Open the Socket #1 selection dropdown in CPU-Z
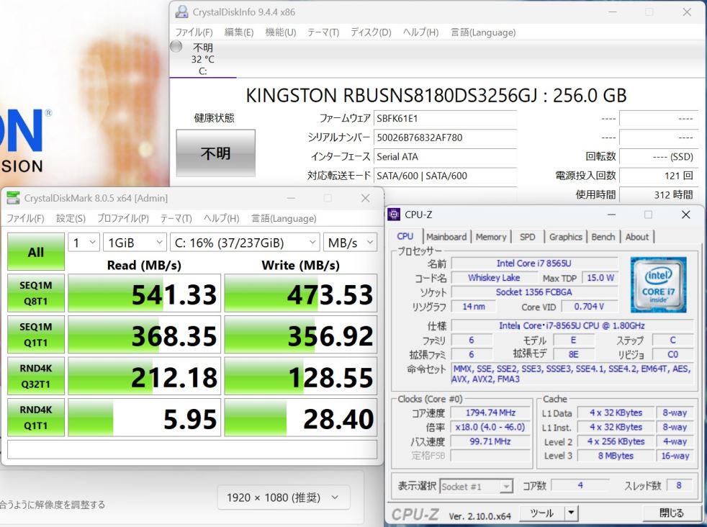Screen dimensions: 707x527 click(476, 487)
